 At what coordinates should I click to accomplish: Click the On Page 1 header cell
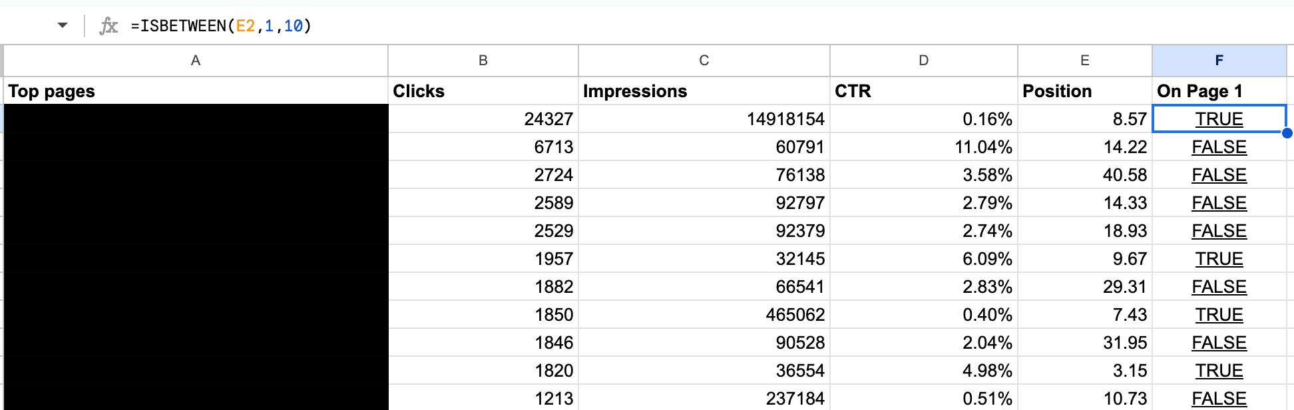coord(1218,91)
